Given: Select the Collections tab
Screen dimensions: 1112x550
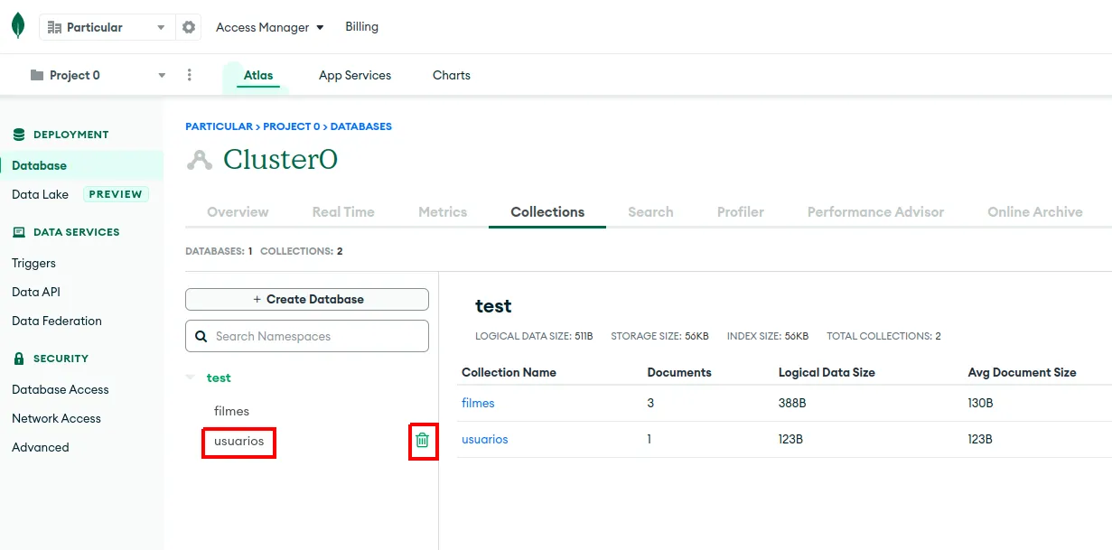Looking at the screenshot, I should (547, 212).
